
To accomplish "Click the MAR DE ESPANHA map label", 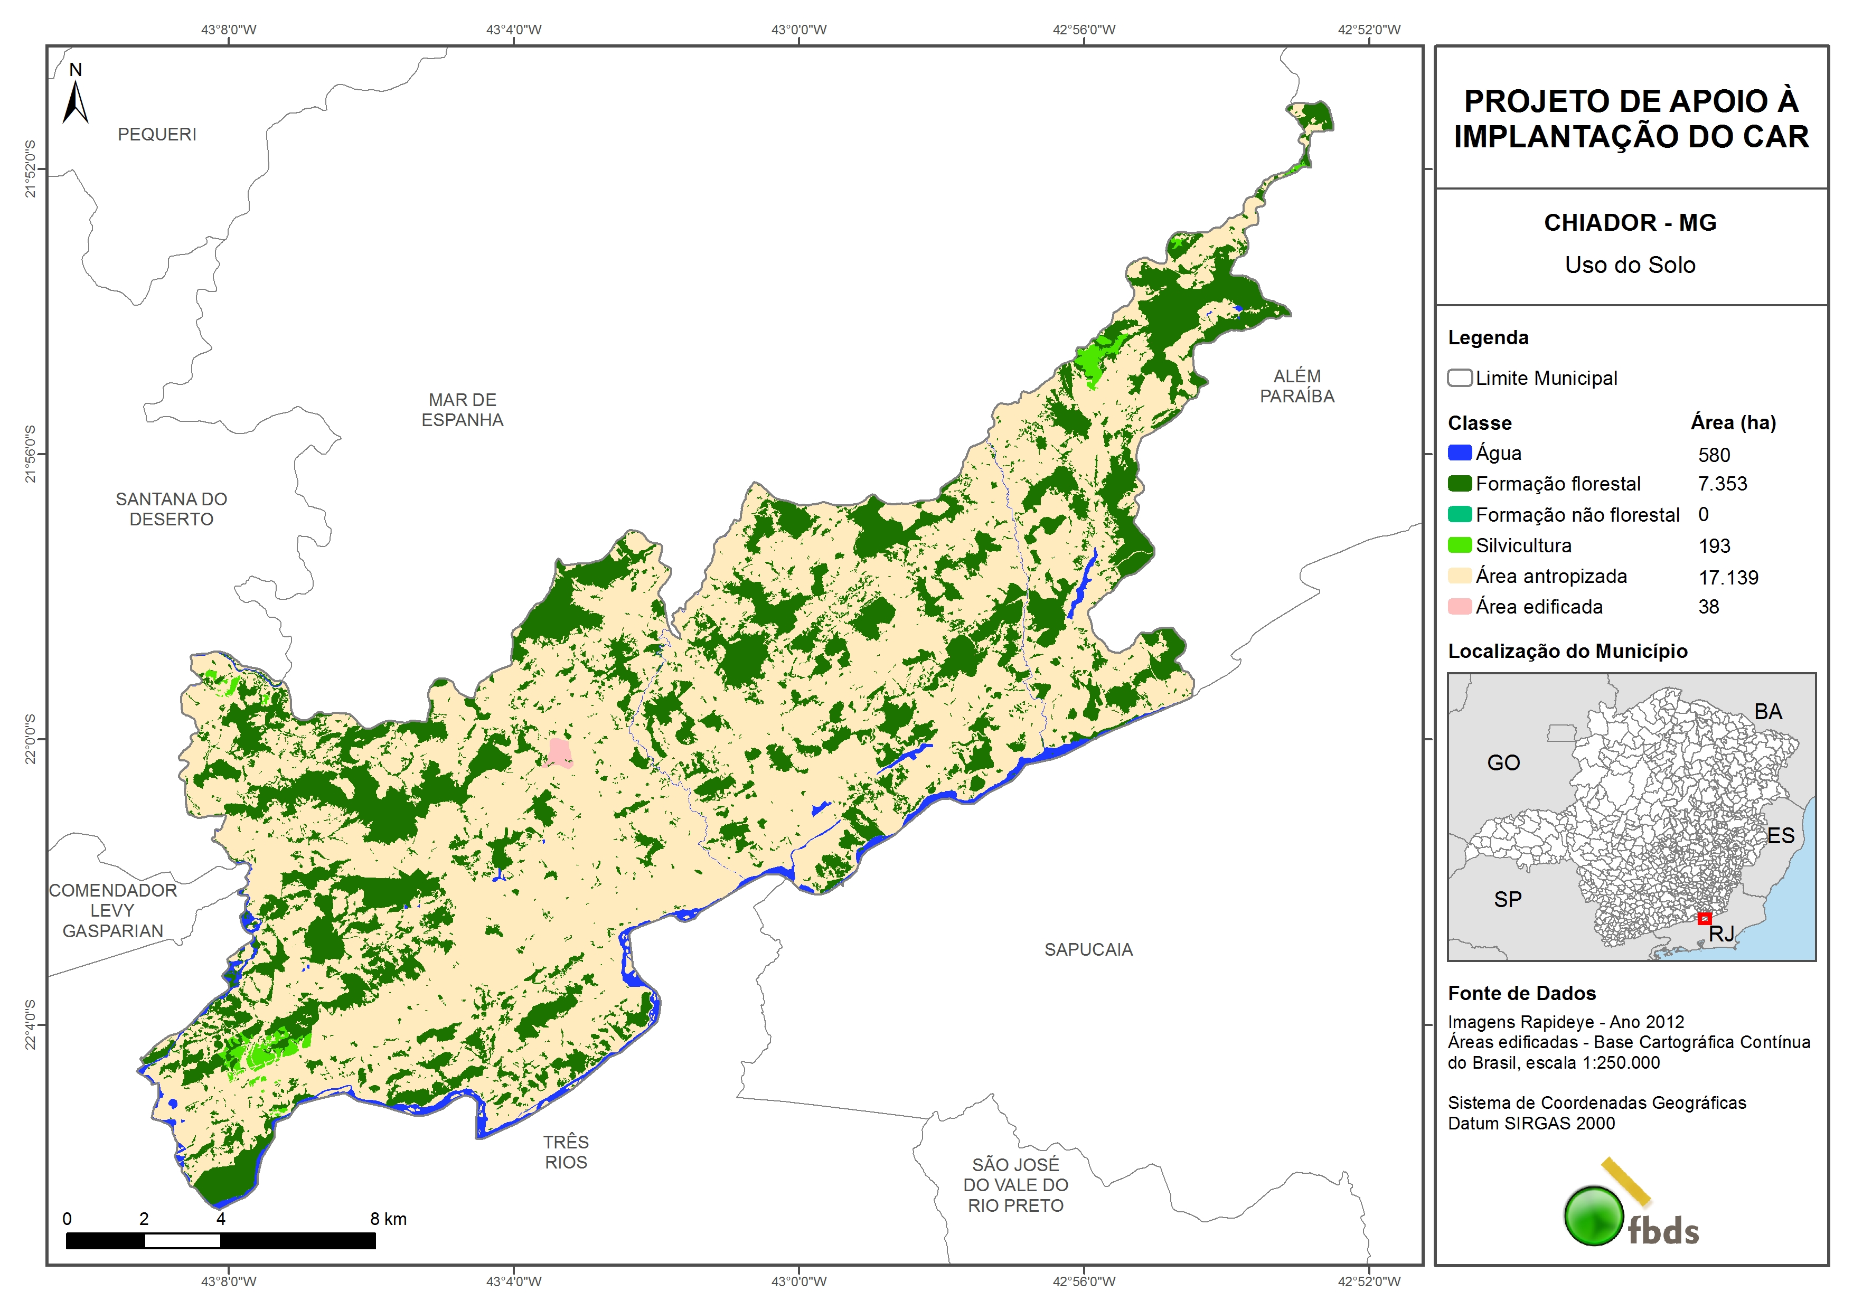I will click(463, 410).
